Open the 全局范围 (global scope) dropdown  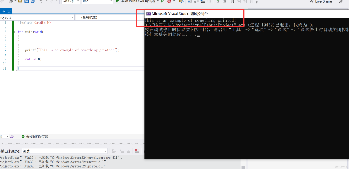110,17
